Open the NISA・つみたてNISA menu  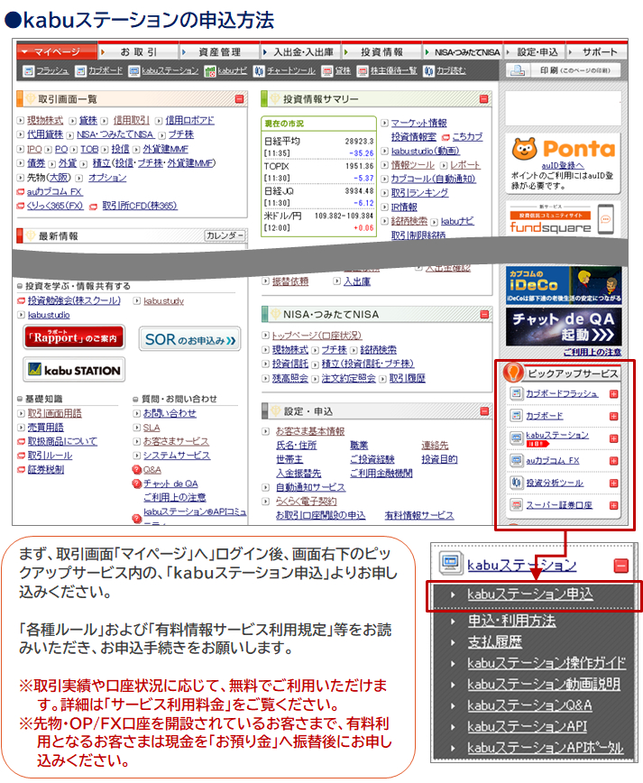[x=463, y=52]
